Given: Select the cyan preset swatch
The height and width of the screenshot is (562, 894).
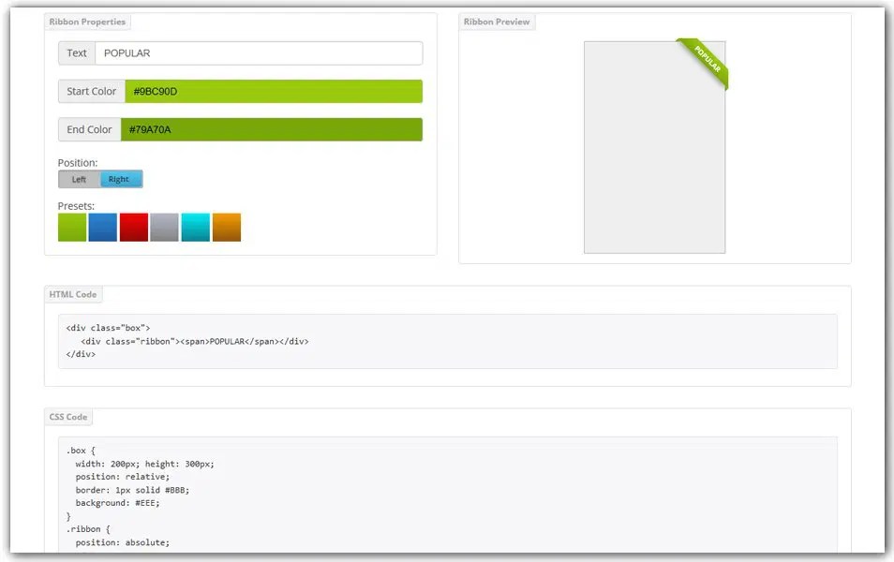Looking at the screenshot, I should click(x=196, y=227).
